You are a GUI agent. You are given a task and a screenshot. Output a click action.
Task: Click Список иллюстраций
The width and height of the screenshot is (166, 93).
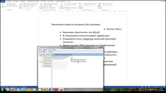click(70, 4)
